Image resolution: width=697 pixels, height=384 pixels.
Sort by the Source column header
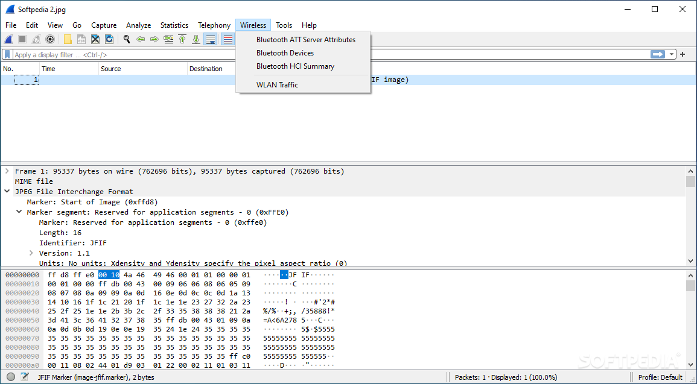(x=143, y=69)
